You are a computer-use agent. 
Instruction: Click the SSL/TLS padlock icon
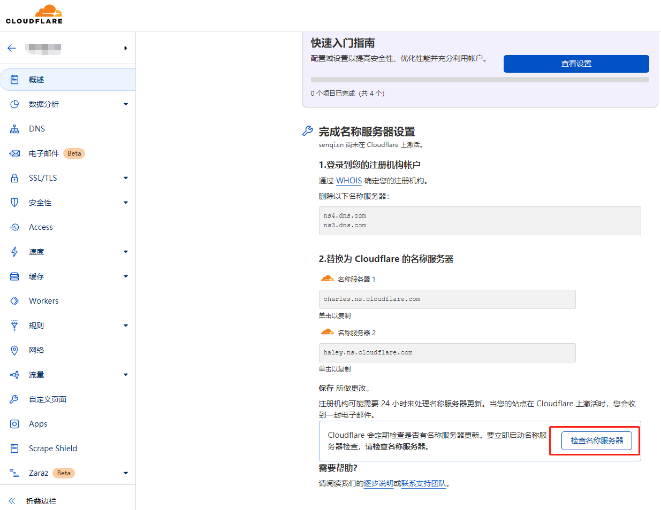point(14,178)
